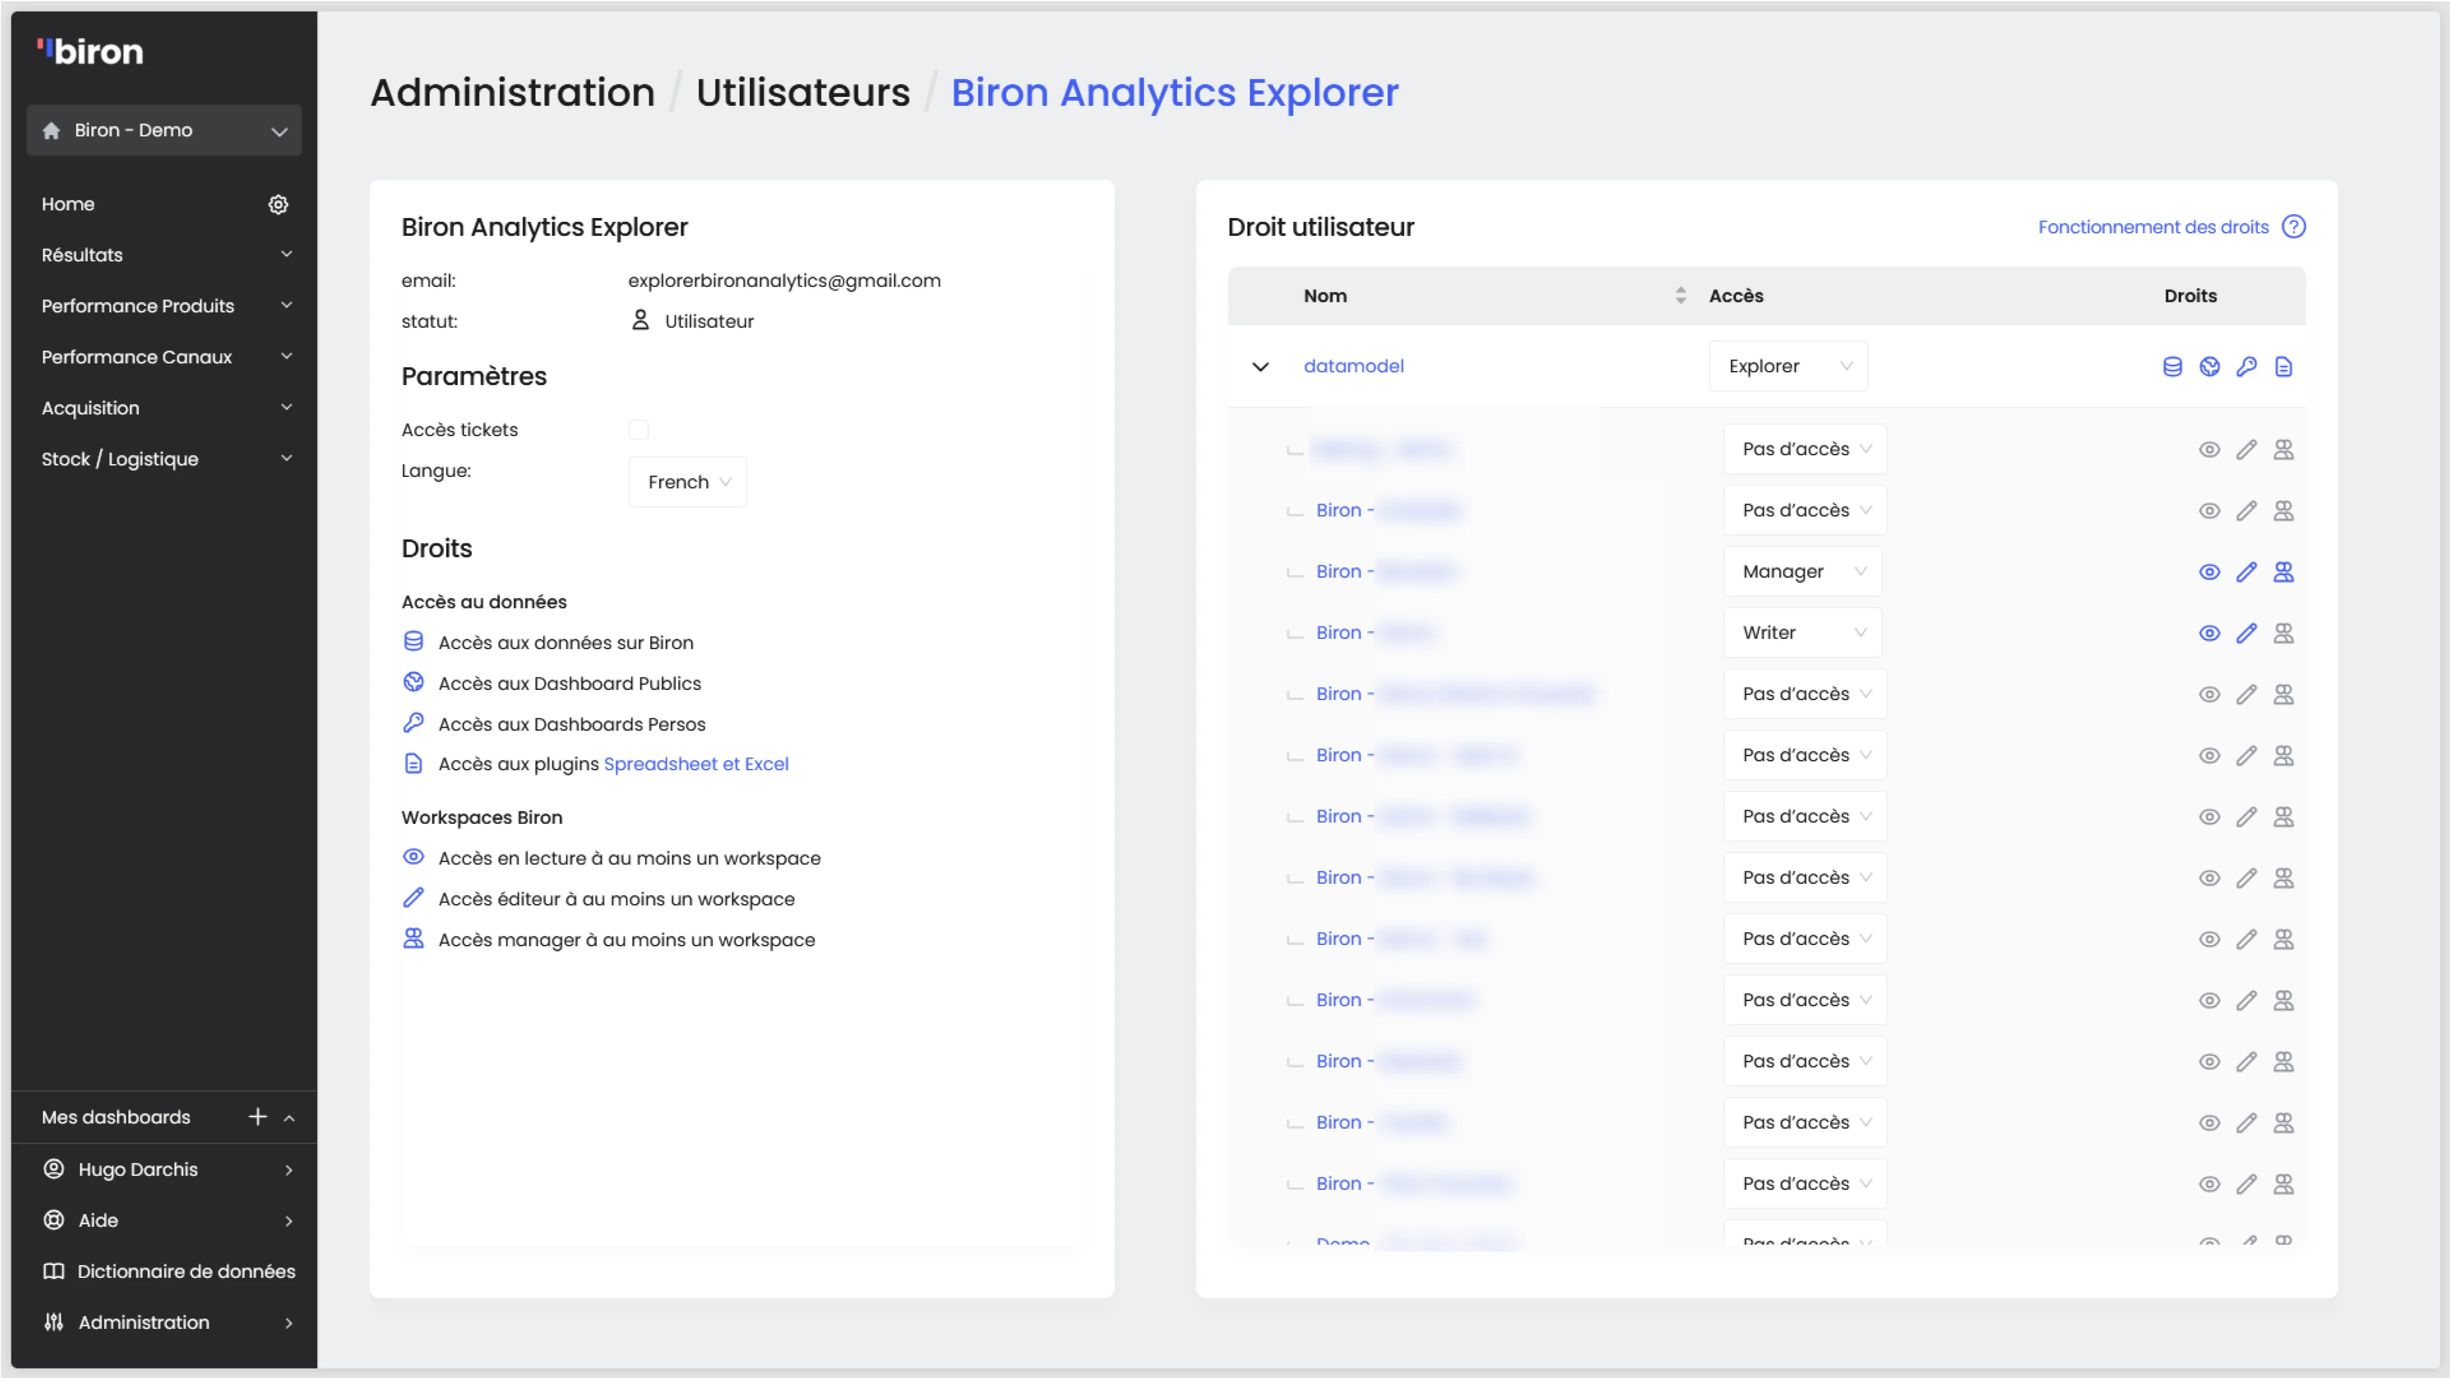Click Dictionnaire de données book icon
Screen dimensions: 2450x1378
coord(54,1272)
